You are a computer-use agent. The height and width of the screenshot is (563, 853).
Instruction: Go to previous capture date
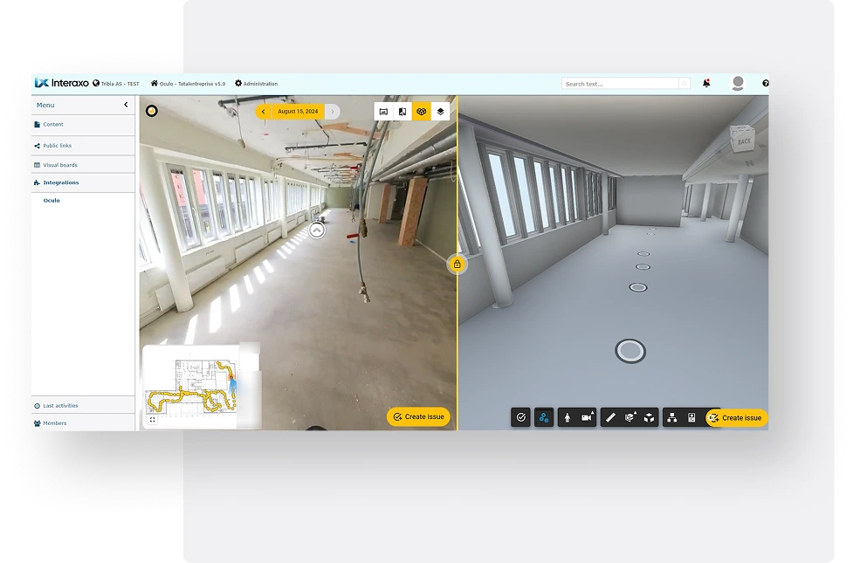pos(264,112)
